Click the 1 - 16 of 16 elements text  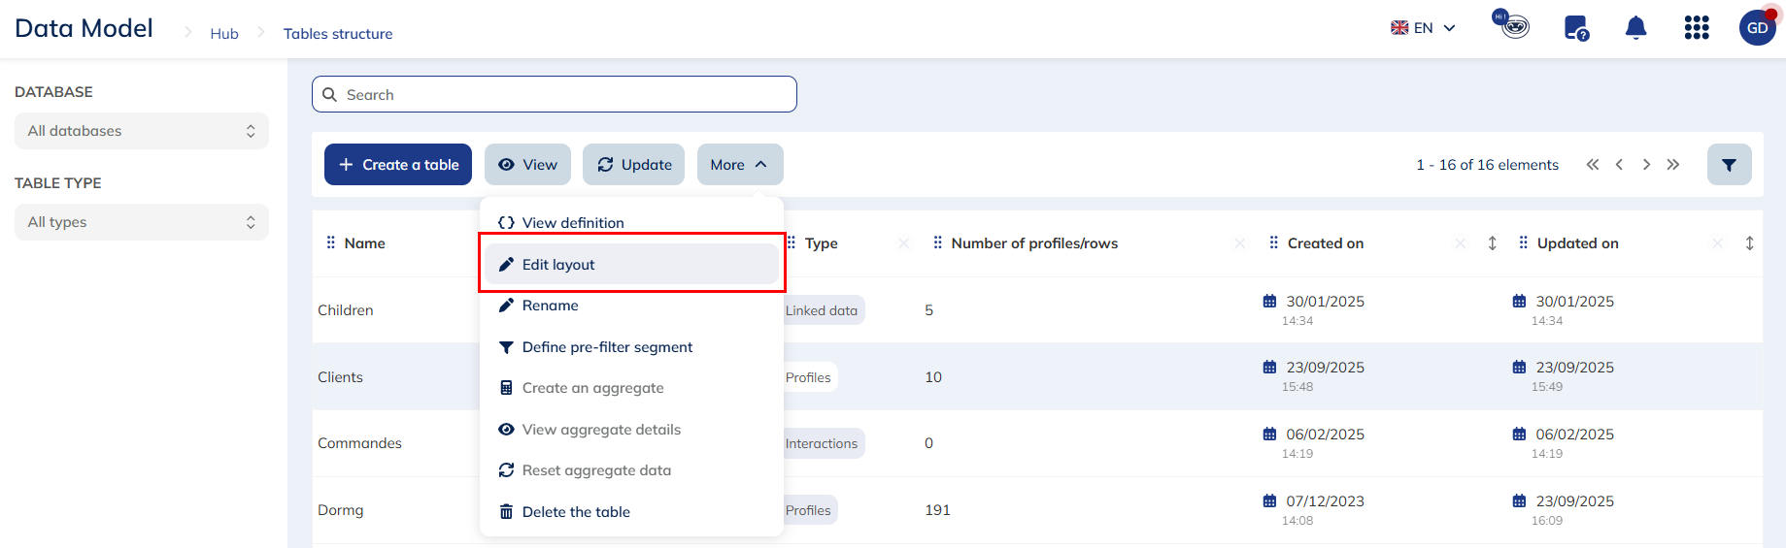pos(1487,165)
